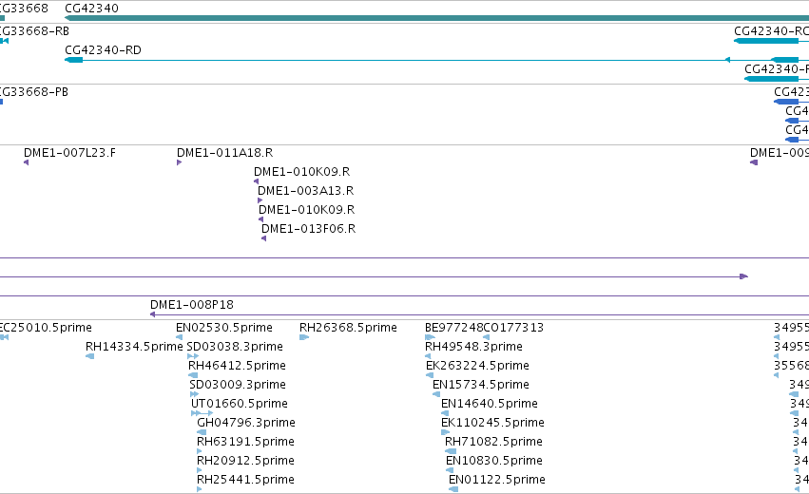
Task: Click the EN02530.5prime EST label
Action: [x=224, y=328]
